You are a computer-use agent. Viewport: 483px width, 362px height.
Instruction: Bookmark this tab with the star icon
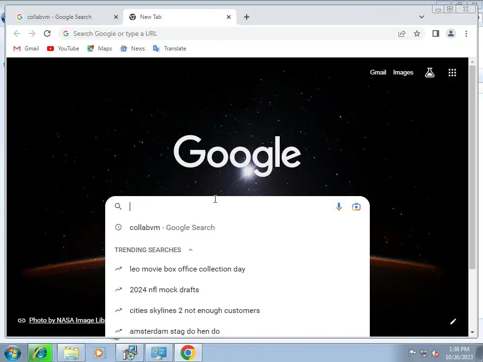coord(417,33)
